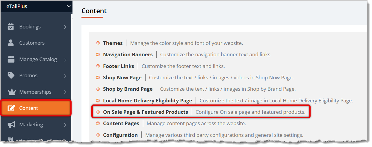Screen dimensions: 372x147
Task: Open the Marketing menu label
Action: click(31, 125)
